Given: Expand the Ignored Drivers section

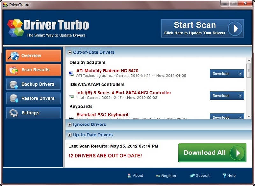Looking at the screenshot, I should click(69, 125).
